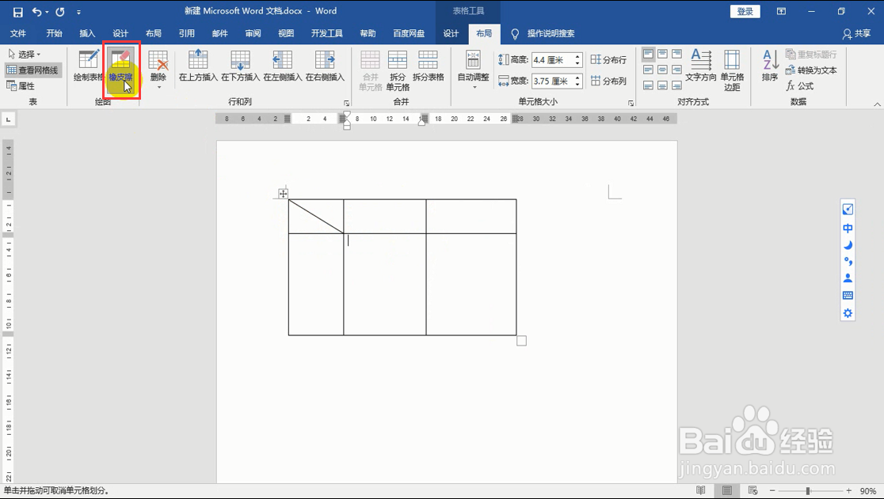Click the first icon on the side floating toolbar
The image size is (884, 499).
848,210
